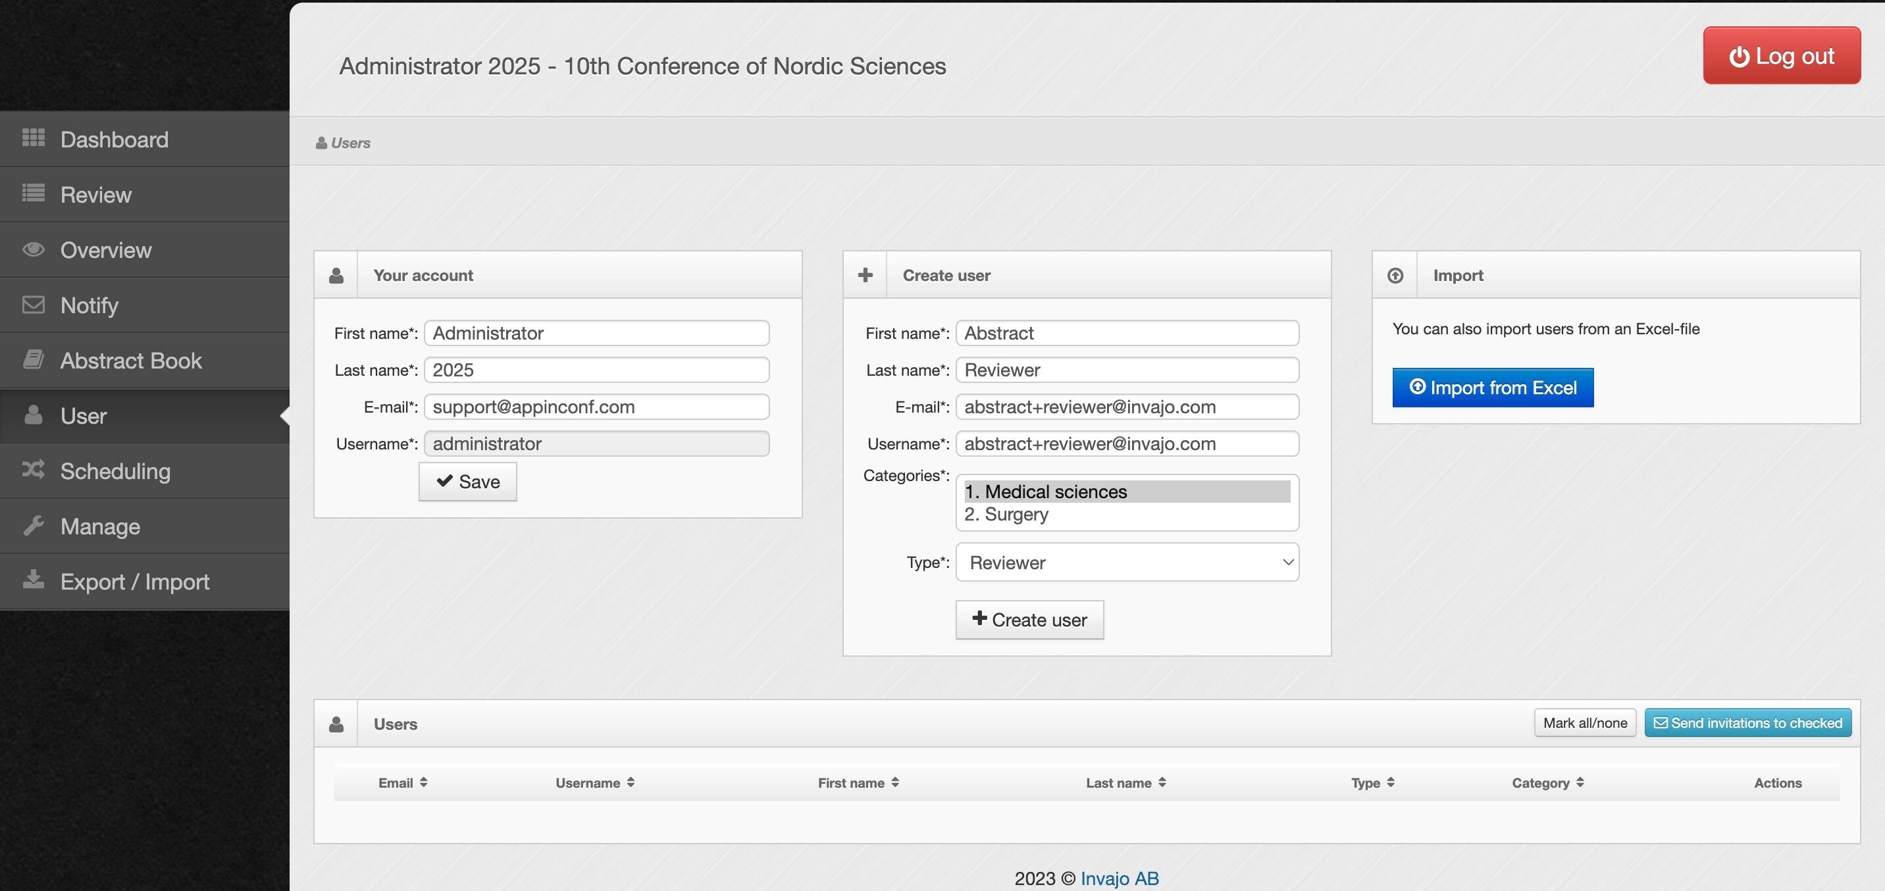
Task: Click the Overview eye icon
Action: tap(33, 249)
